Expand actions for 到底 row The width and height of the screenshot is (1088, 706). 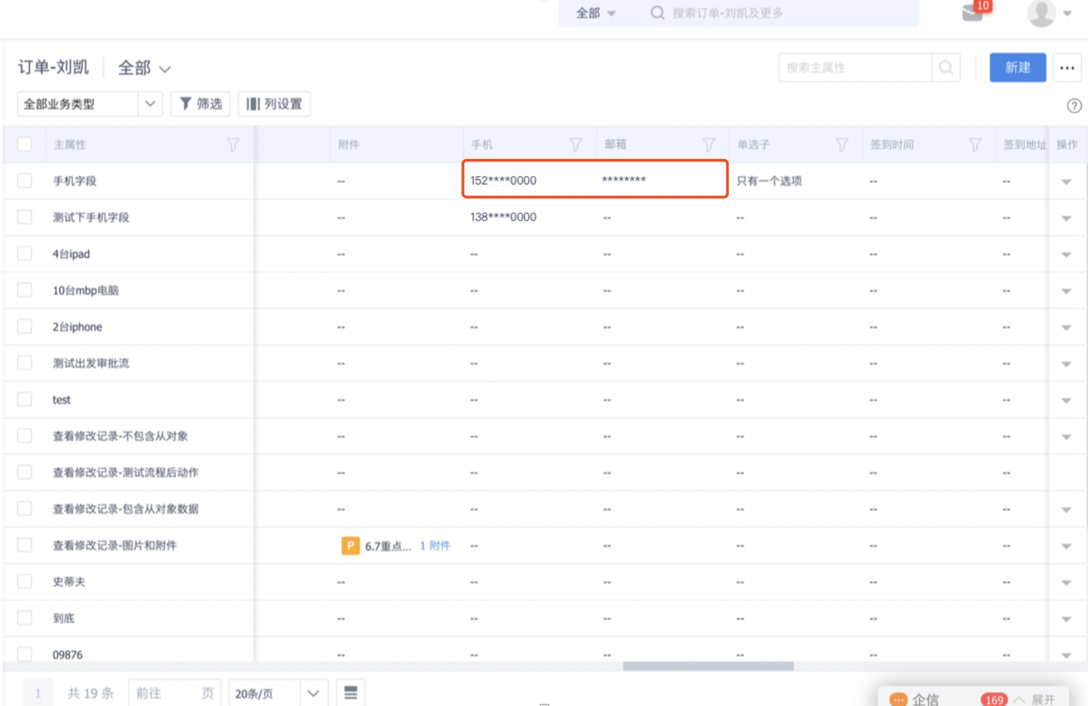coord(1066,619)
